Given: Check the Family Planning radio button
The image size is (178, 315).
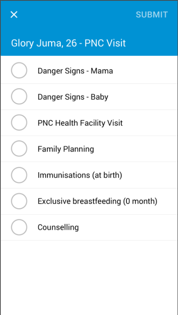Looking at the screenshot, I should point(19,148).
